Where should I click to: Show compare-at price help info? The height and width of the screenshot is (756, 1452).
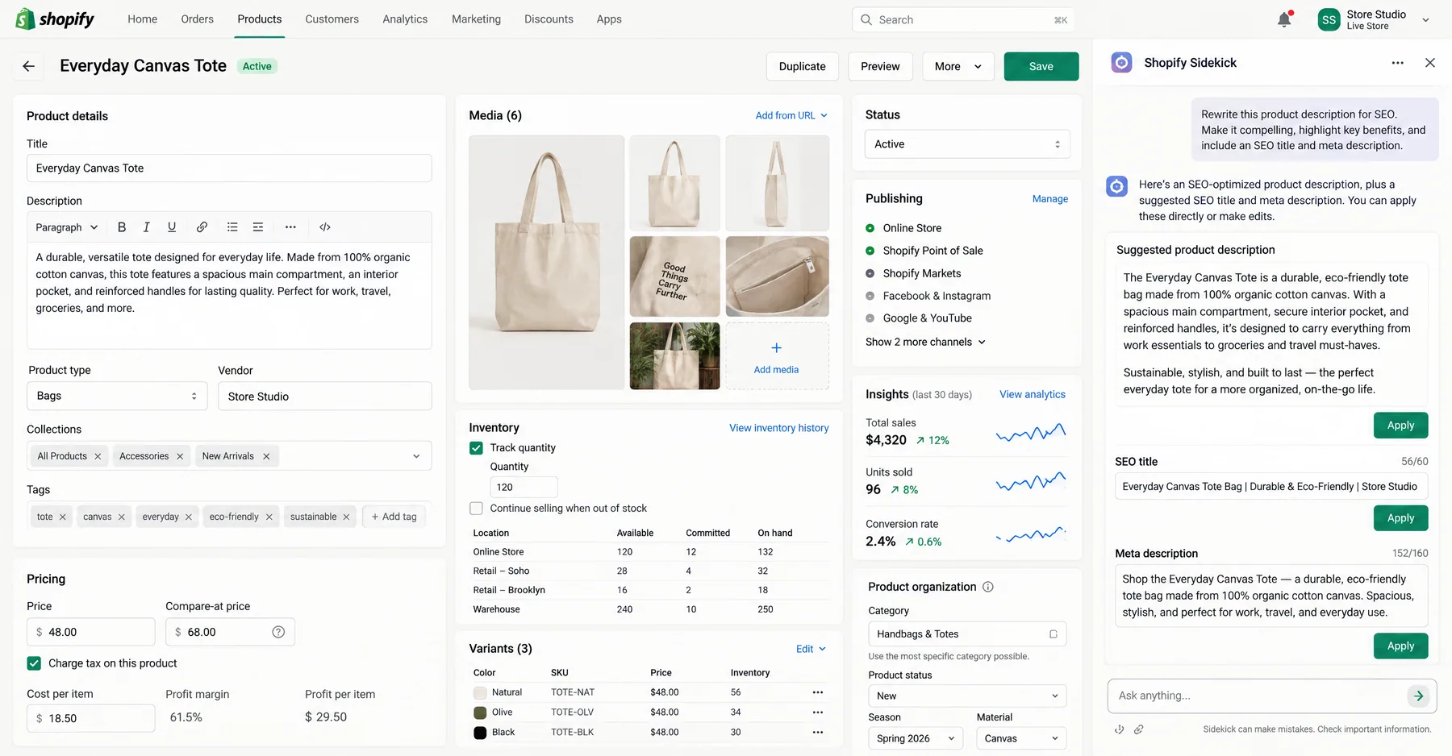click(278, 632)
